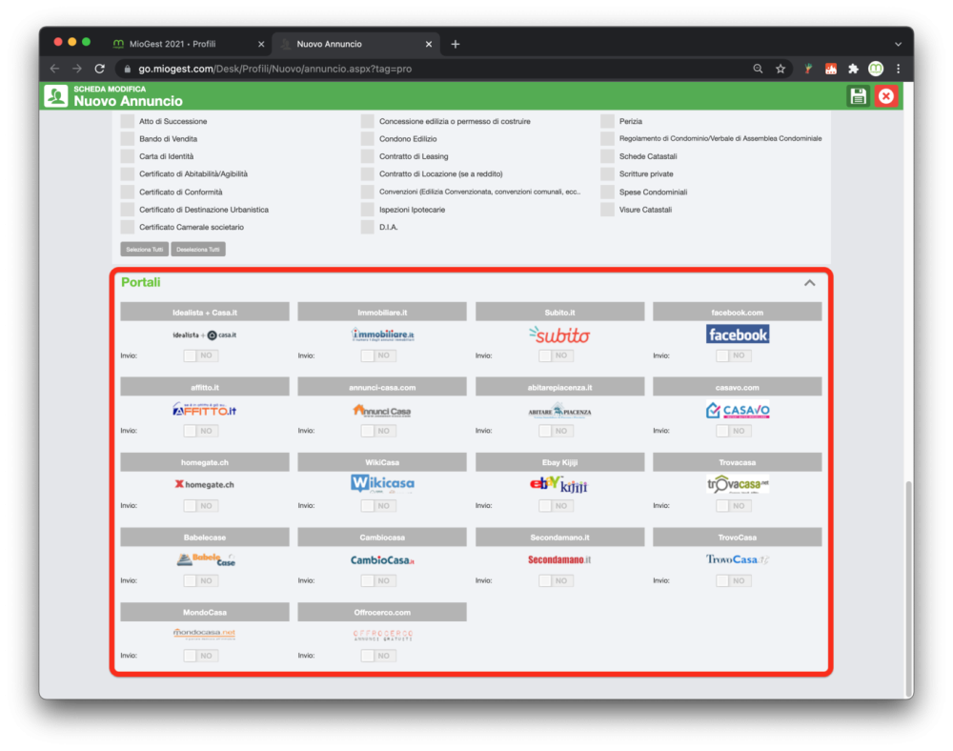The width and height of the screenshot is (953, 751).
Task: Click the Babele Case logo
Action: (x=206, y=559)
